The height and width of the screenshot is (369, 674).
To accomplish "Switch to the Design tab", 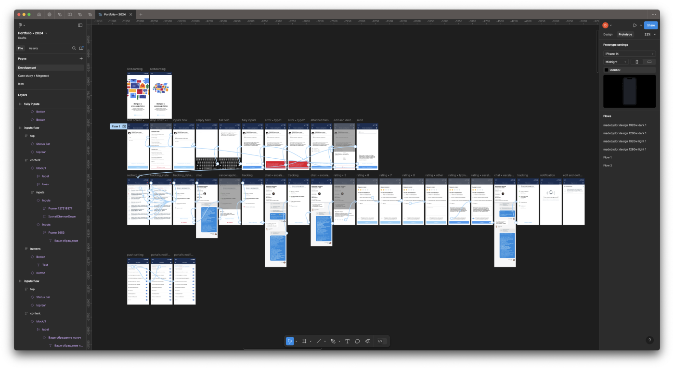I will coord(608,34).
